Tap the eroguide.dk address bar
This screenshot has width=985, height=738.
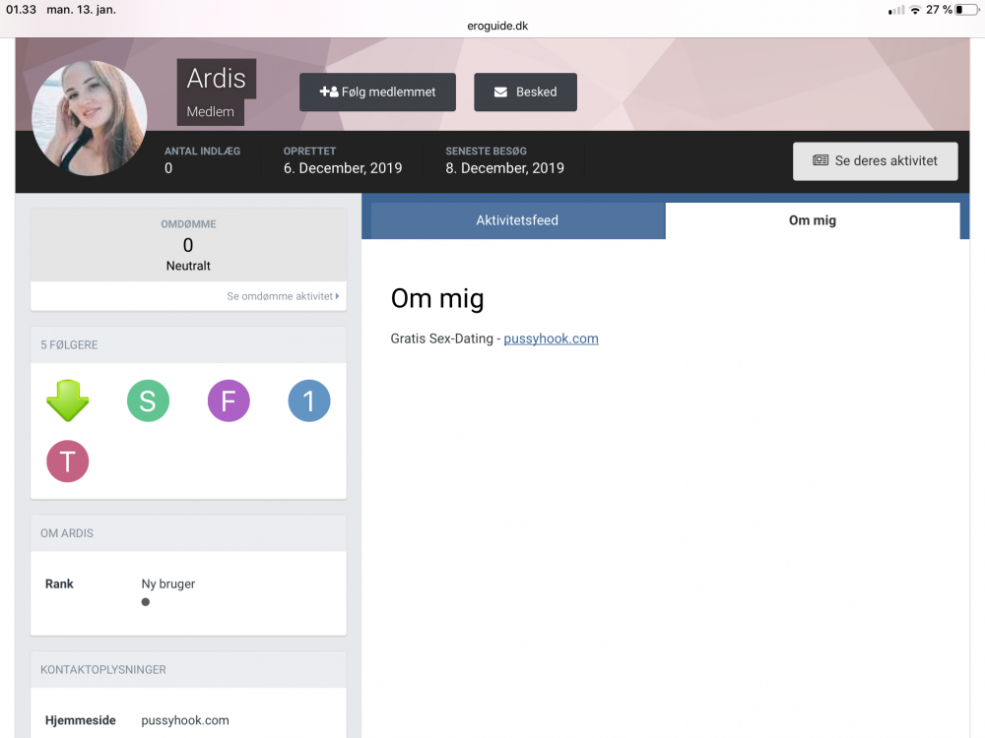tap(497, 26)
